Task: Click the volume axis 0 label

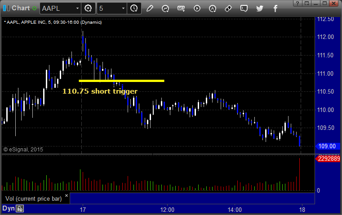Action: click(x=319, y=190)
